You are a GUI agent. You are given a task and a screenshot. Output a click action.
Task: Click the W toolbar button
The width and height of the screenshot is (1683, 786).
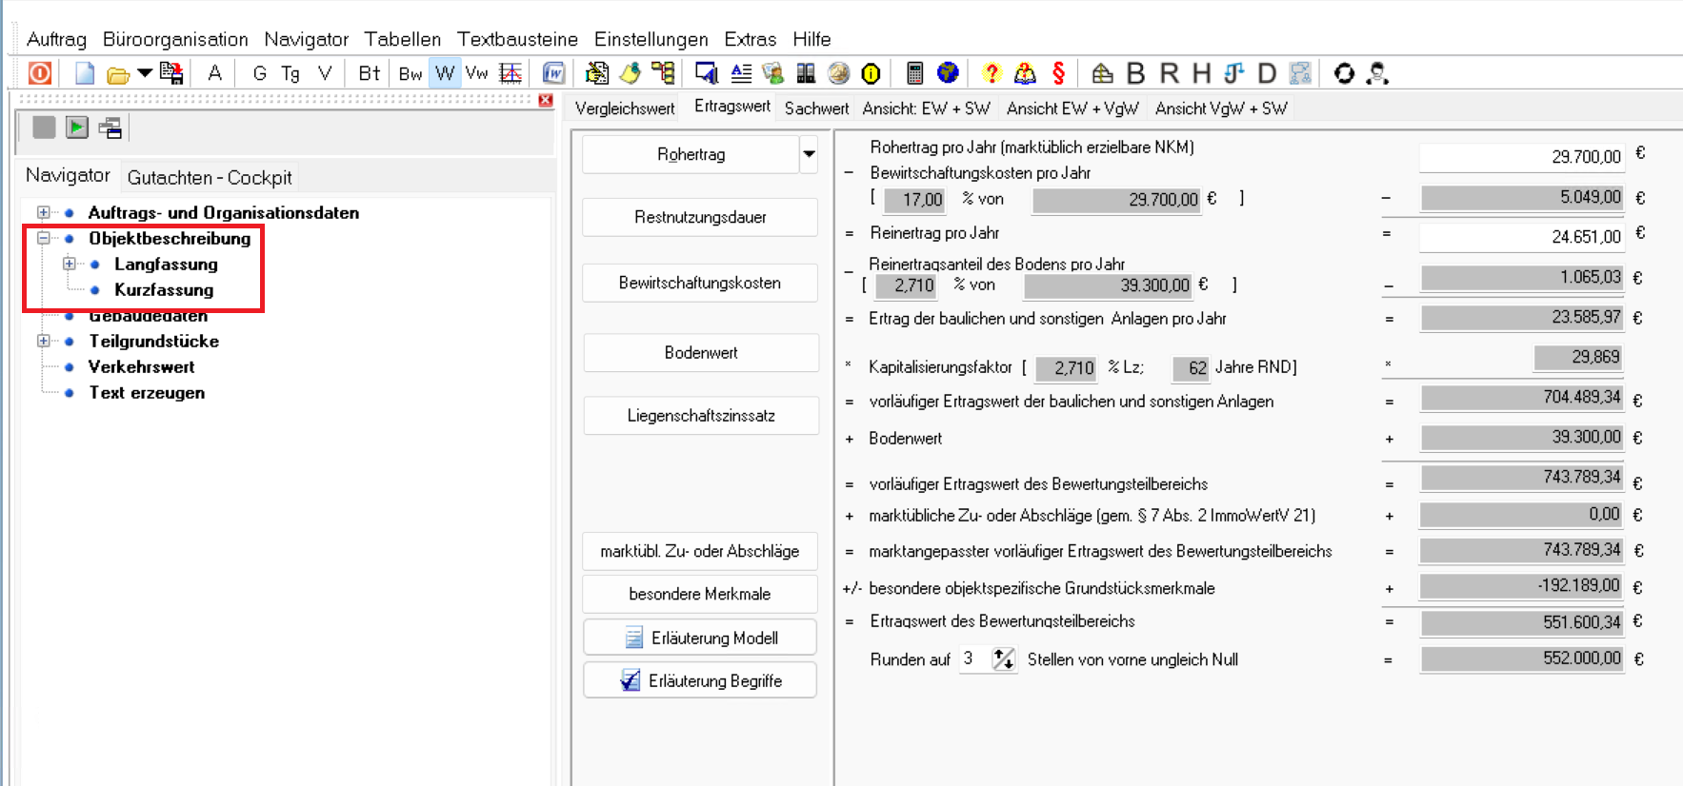click(x=444, y=73)
